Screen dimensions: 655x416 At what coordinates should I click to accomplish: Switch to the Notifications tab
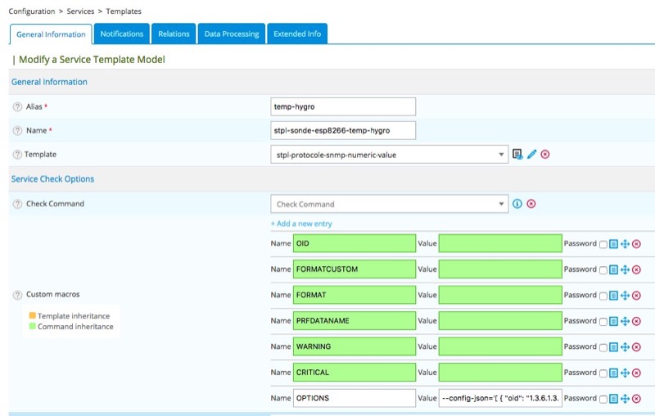[x=122, y=34]
